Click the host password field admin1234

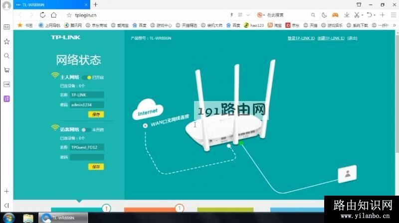tap(87, 105)
